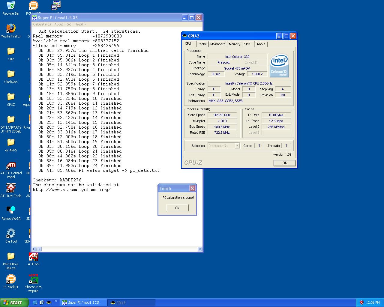Open the Processor #1 selection dropdown

[x=223, y=146]
